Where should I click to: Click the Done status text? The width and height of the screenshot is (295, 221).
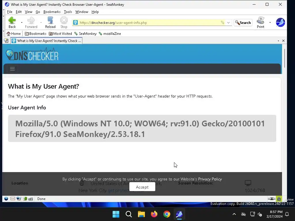[x=41, y=199]
